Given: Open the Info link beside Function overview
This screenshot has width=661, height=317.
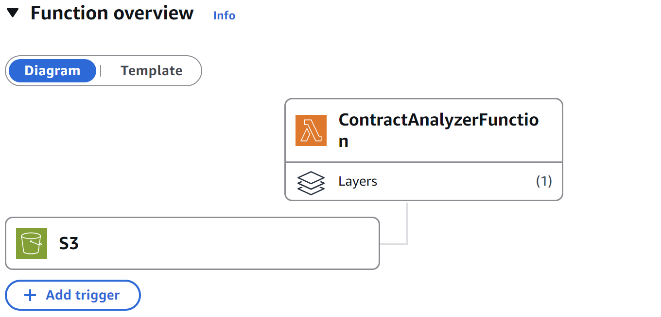Looking at the screenshot, I should [x=224, y=16].
